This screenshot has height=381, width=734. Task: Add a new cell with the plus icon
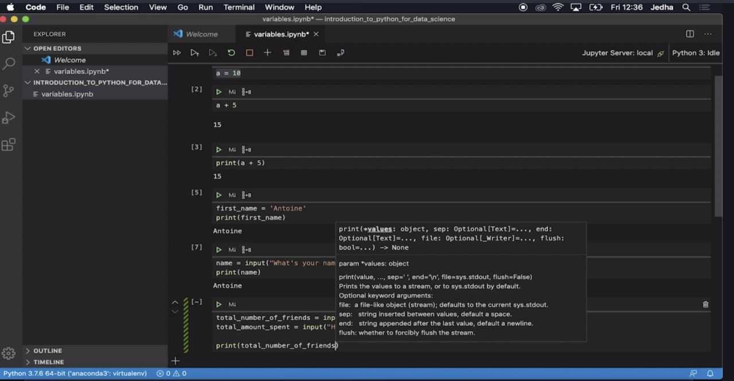pyautogui.click(x=267, y=53)
